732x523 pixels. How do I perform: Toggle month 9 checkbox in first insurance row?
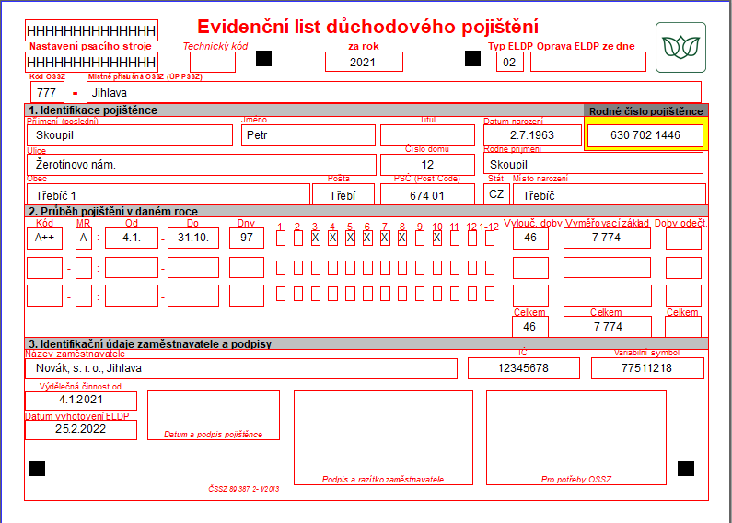point(420,238)
